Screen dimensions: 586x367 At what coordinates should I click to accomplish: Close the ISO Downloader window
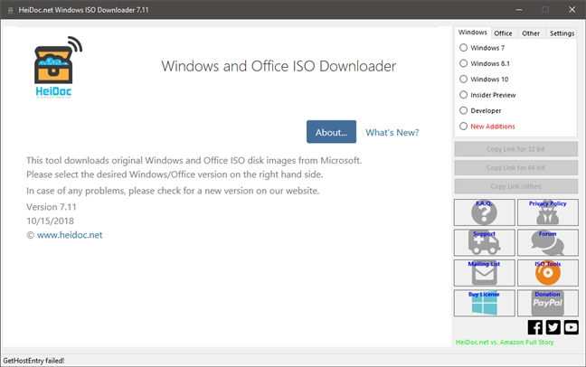[x=572, y=10]
